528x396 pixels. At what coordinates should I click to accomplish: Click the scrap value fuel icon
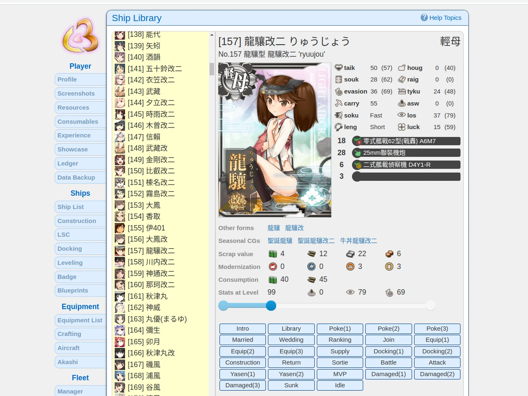(272, 254)
